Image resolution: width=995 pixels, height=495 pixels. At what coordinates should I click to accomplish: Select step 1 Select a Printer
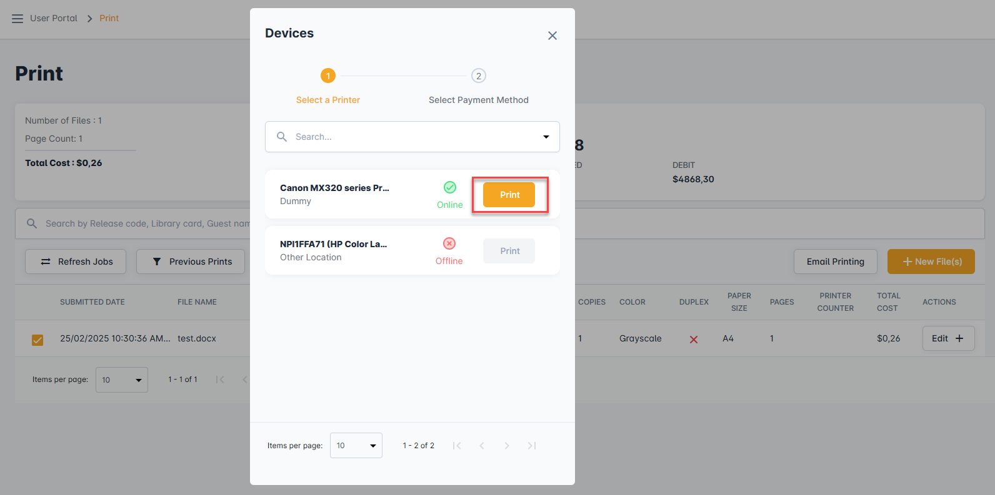click(x=328, y=76)
